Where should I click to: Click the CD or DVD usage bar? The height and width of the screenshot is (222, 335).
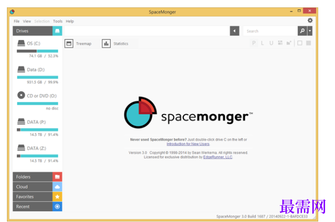point(38,104)
